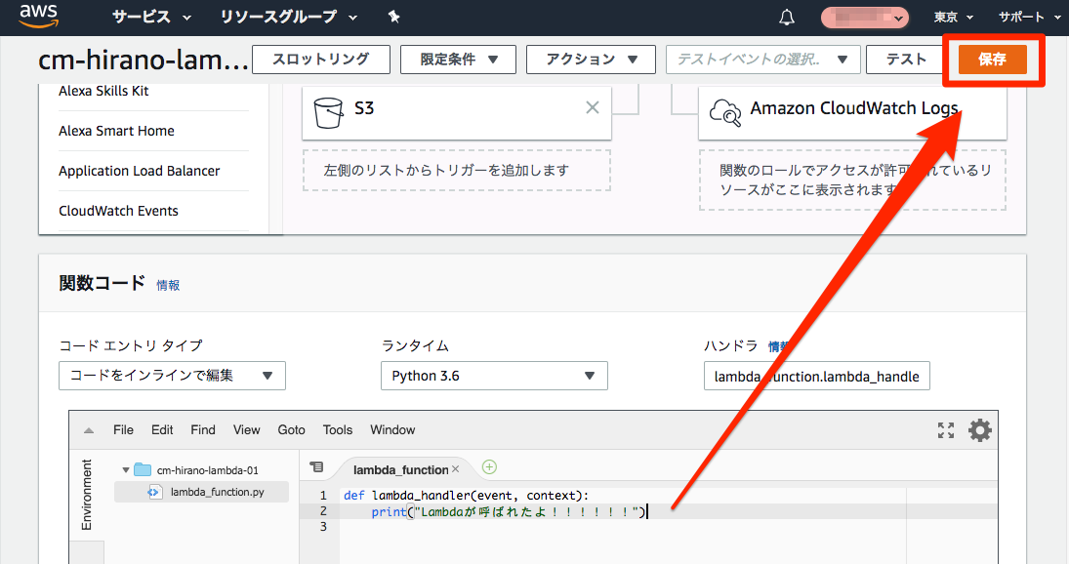Open the editor settings gear
This screenshot has width=1069, height=564.
pos(980,430)
